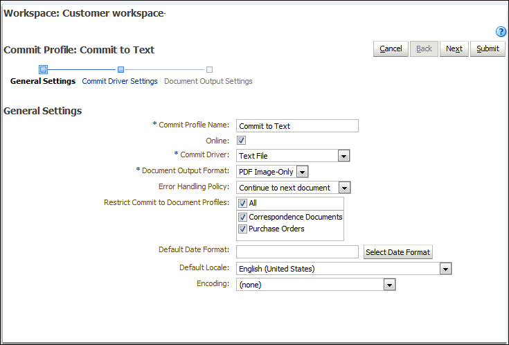Viewport: 509px width, 345px height.
Task: Go to Commit Driver Settings tab
Action: [120, 81]
